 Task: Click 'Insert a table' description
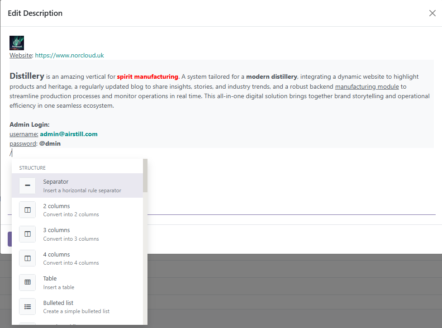[59, 287]
